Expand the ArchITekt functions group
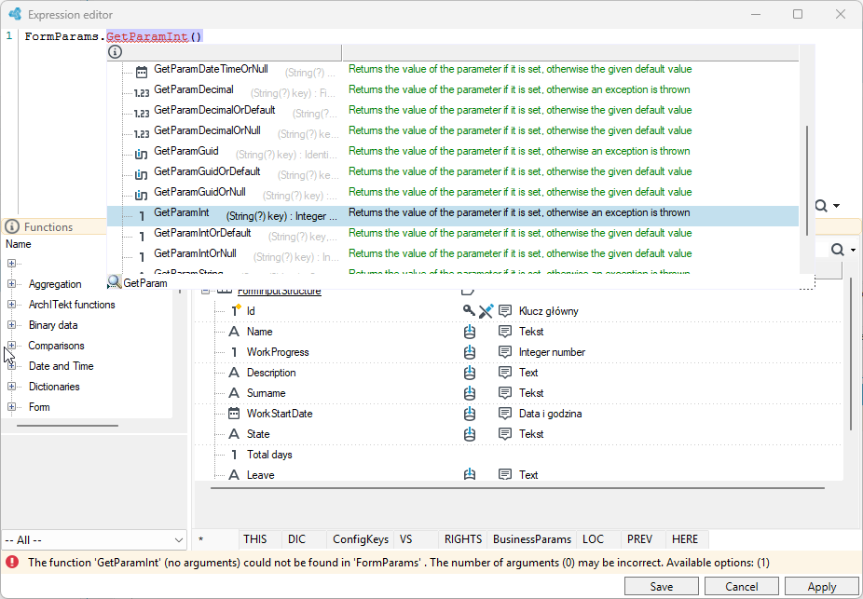Screen dimensions: 863x599 tap(11, 305)
